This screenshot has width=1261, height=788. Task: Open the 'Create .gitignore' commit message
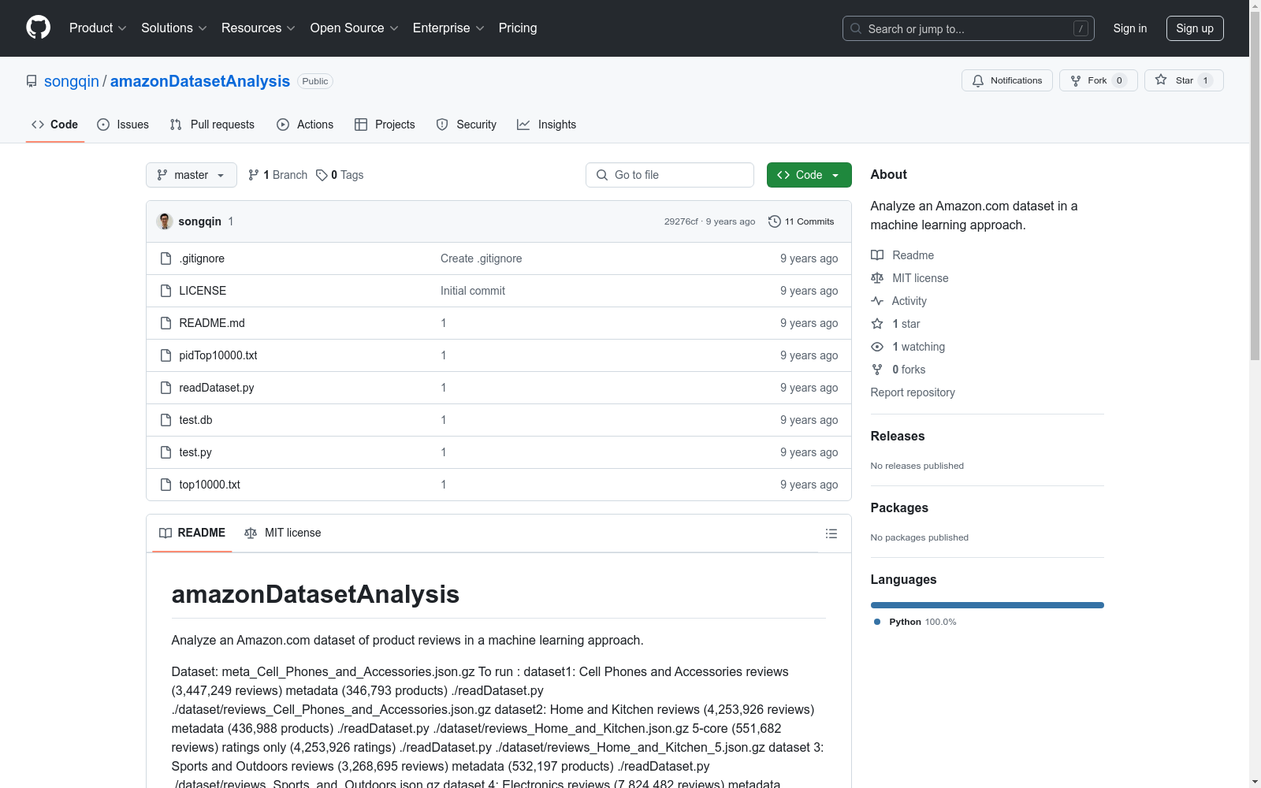click(482, 258)
